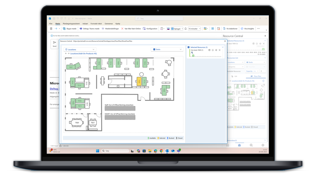316x177 pixels.
Task: Switch to the Floor Plan tab in side panel
Action: point(256,76)
